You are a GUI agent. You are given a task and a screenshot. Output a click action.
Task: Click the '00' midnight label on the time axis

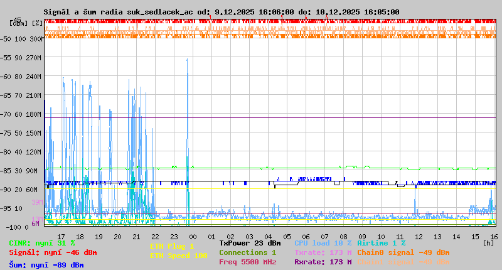193,237
